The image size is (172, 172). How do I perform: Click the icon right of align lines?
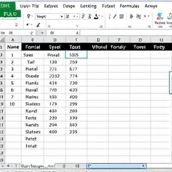click(132, 16)
